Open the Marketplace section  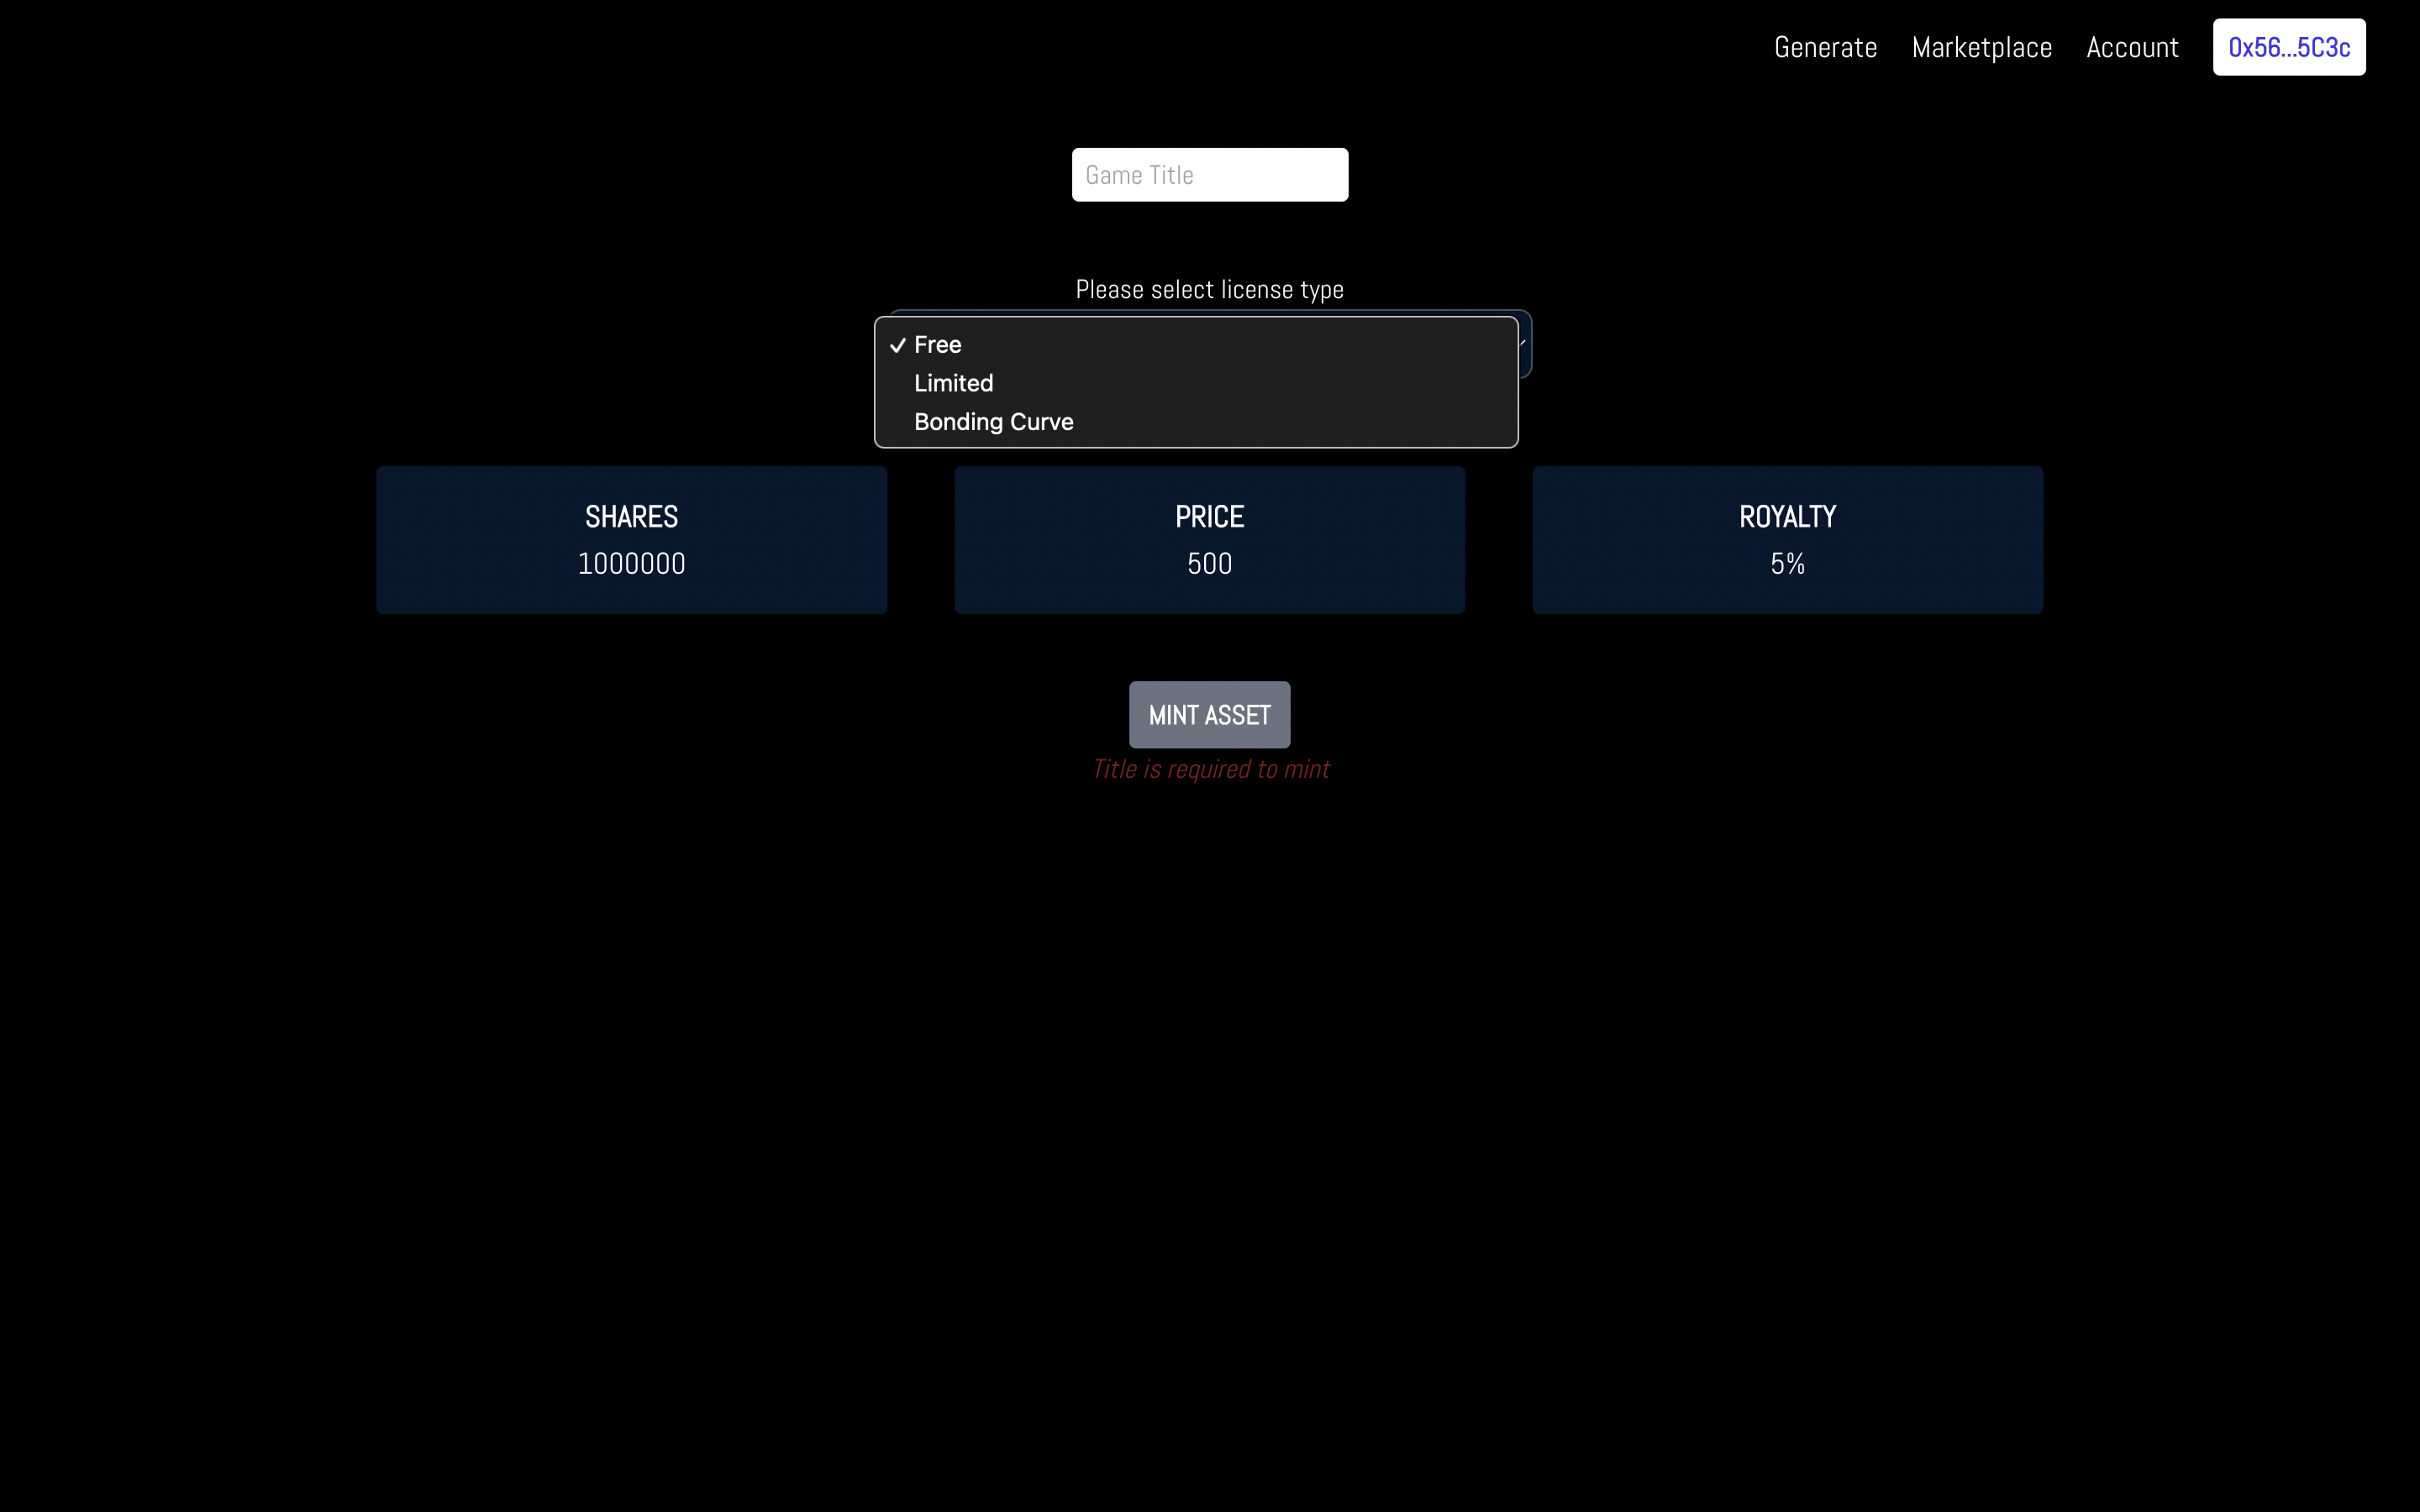coord(1981,47)
